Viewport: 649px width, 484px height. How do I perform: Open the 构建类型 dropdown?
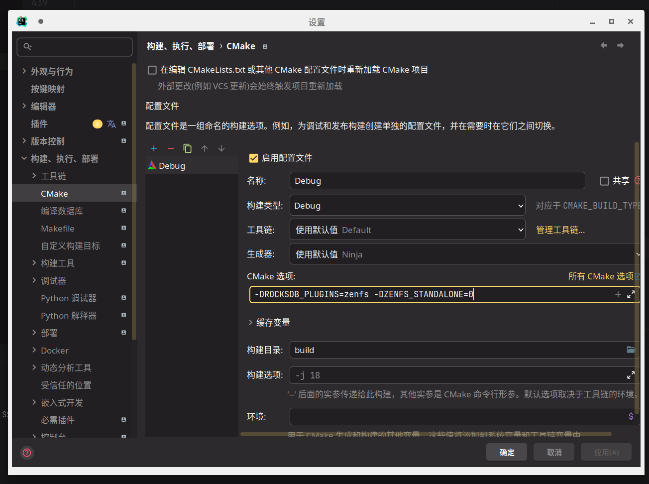coord(407,206)
